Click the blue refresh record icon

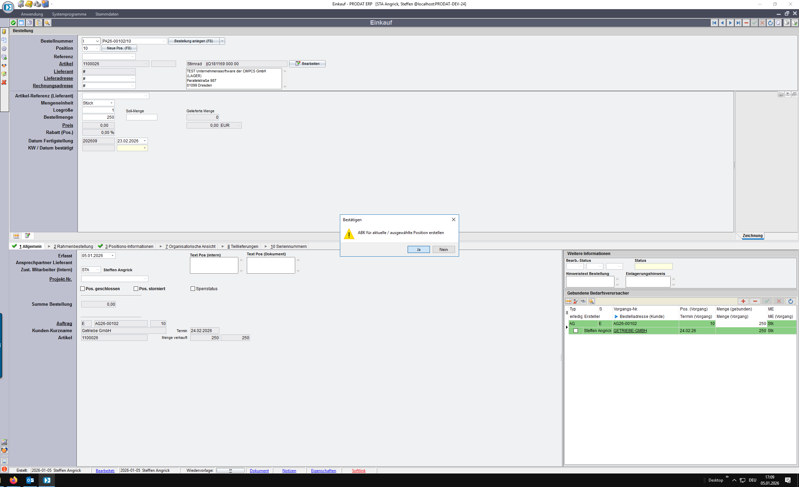770,23
